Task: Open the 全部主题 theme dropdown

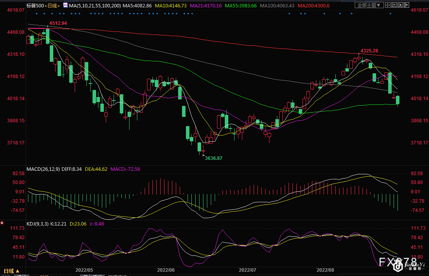Action: [x=369, y=5]
